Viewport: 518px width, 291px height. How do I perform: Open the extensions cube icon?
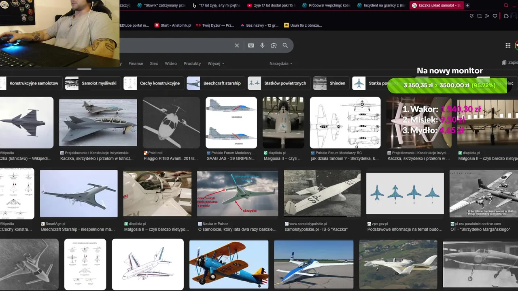[506, 16]
